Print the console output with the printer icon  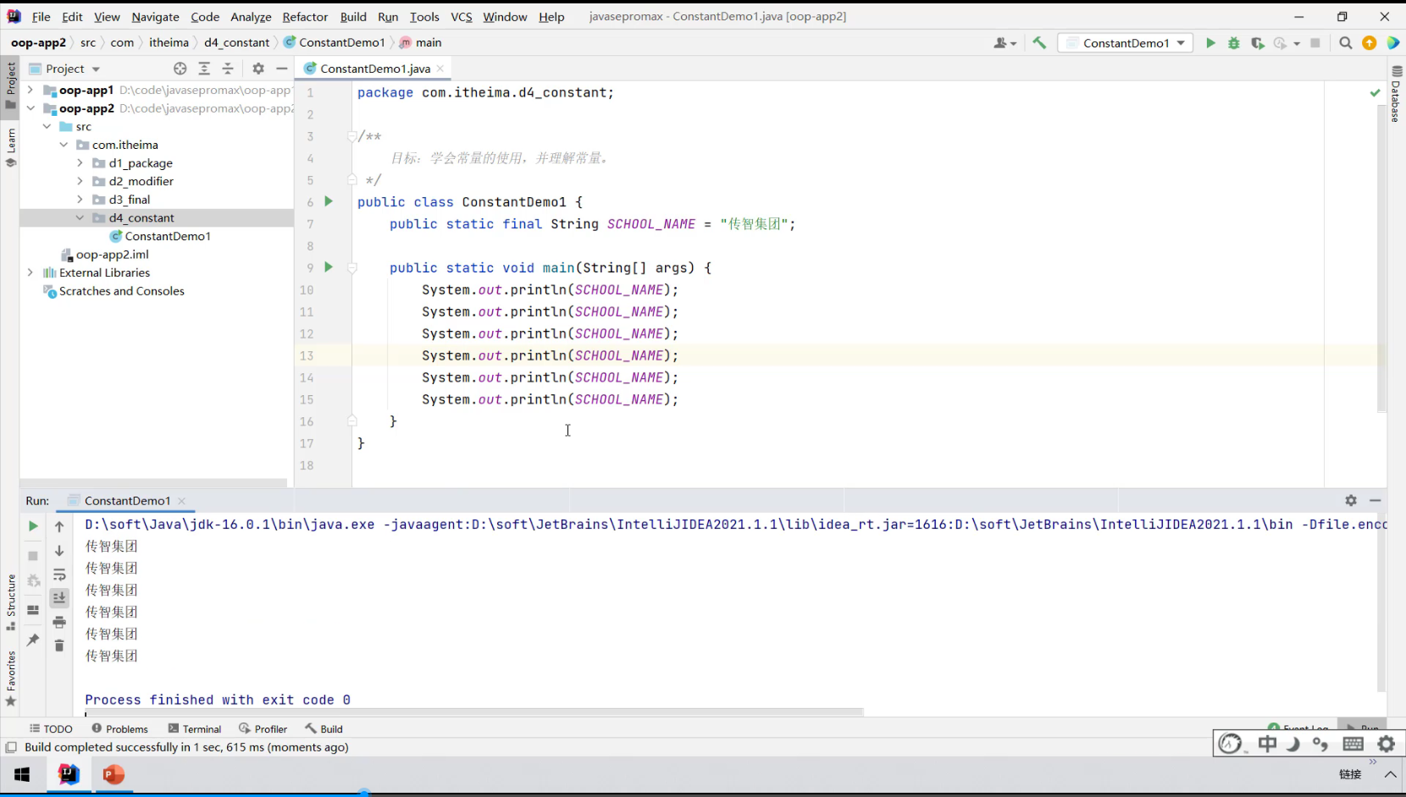pos(59,622)
